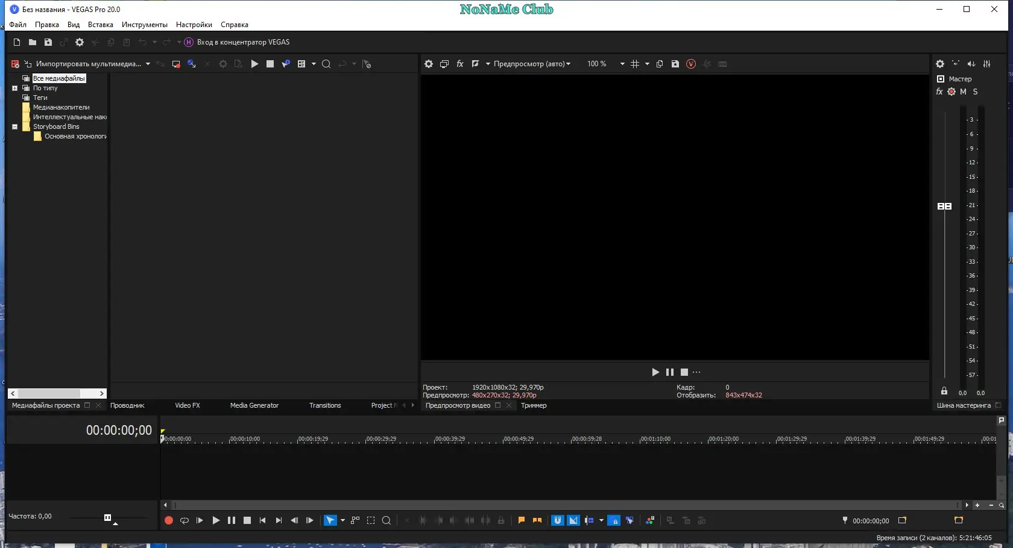
Task: Click the timeline Record button
Action: click(169, 520)
